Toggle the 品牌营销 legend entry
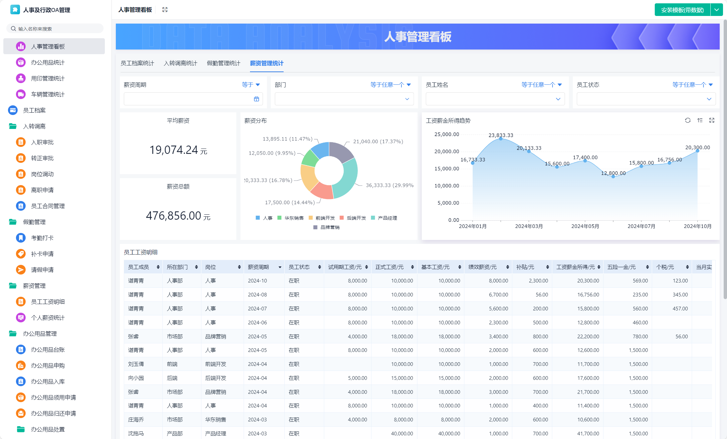This screenshot has height=439, width=727. 330,227
